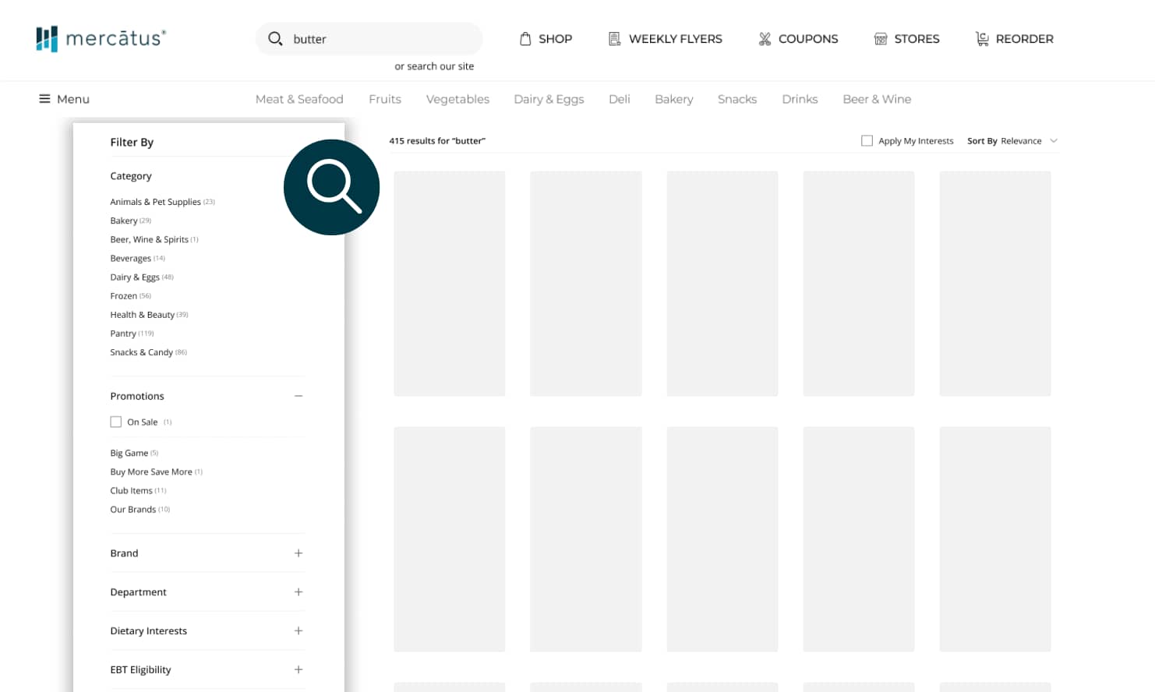Click the large magnifying glass graphic

coord(331,187)
